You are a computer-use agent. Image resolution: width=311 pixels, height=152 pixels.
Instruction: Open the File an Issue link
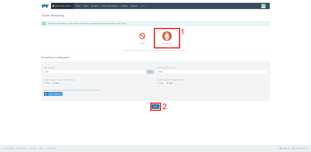point(52,148)
